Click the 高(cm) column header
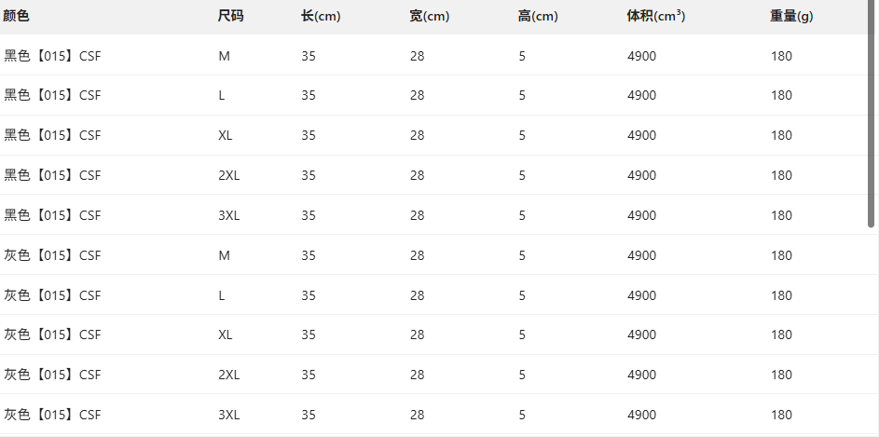Viewport: 879px width, 437px height. pyautogui.click(x=539, y=16)
